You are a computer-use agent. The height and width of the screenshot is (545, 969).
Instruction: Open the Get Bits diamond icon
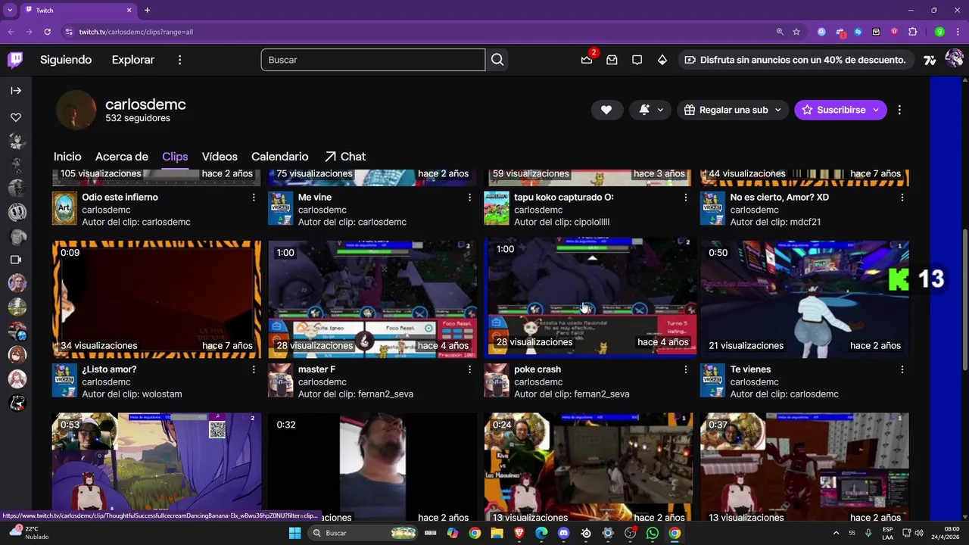pos(662,60)
